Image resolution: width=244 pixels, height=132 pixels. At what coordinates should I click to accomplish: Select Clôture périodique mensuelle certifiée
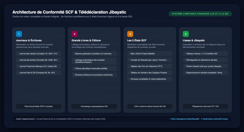tap(94, 68)
